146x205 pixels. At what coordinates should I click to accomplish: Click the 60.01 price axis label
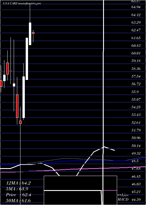click(136, 53)
